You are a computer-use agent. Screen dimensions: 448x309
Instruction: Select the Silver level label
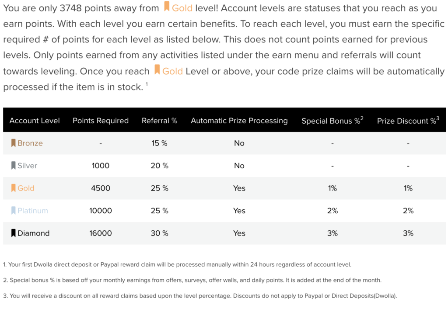point(27,166)
